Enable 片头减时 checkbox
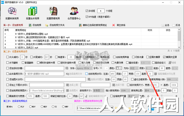Image resolution: width=184 pixels, height=116 pixels. 7,57
